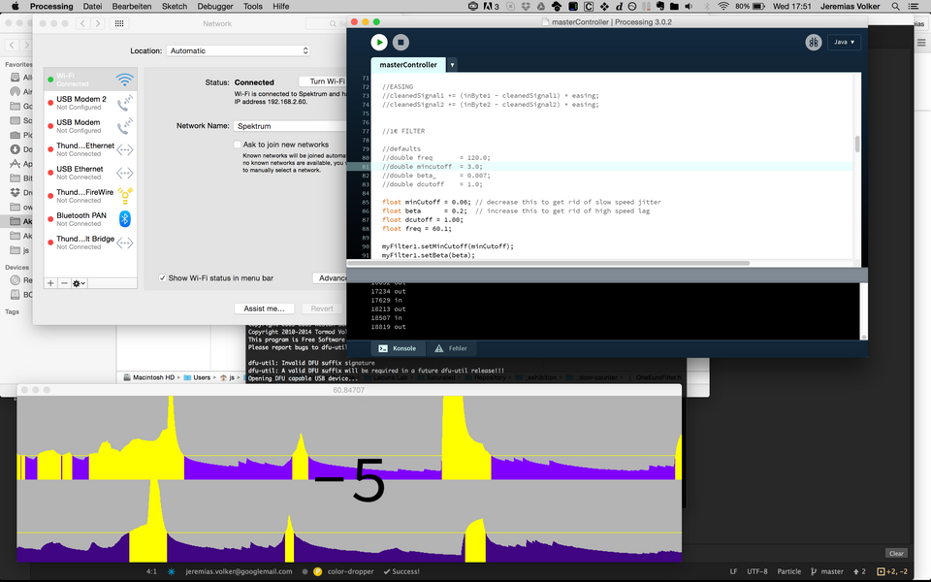Open the Tools menu

[253, 7]
